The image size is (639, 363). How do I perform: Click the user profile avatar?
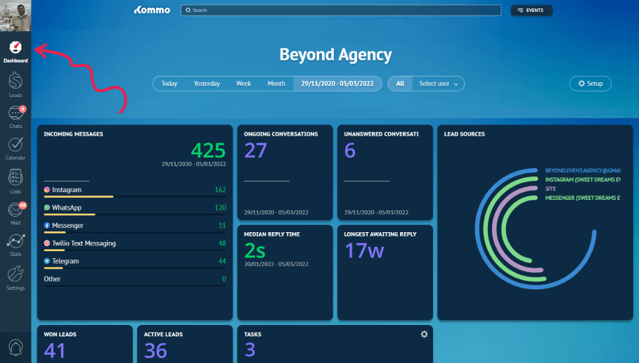pyautogui.click(x=15, y=15)
